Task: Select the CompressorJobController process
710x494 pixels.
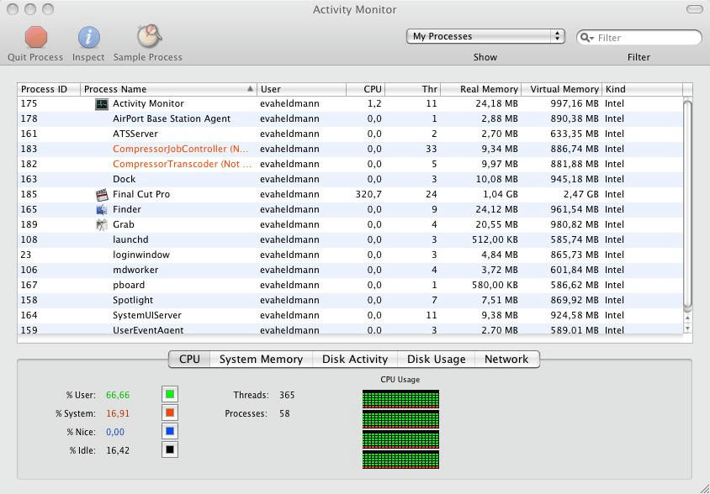Action: [x=350, y=150]
